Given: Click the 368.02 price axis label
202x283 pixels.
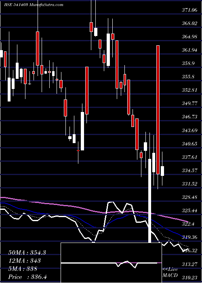Looking at the screenshot, I should (x=189, y=23).
